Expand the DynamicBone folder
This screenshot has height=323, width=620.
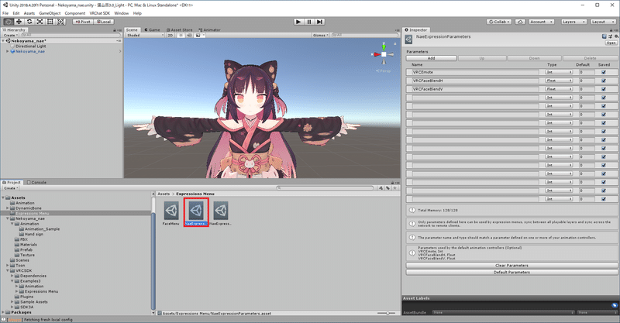[x=8, y=208]
